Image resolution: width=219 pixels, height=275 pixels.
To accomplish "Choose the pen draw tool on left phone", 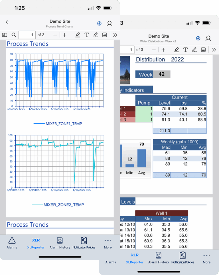I will point(96,35).
